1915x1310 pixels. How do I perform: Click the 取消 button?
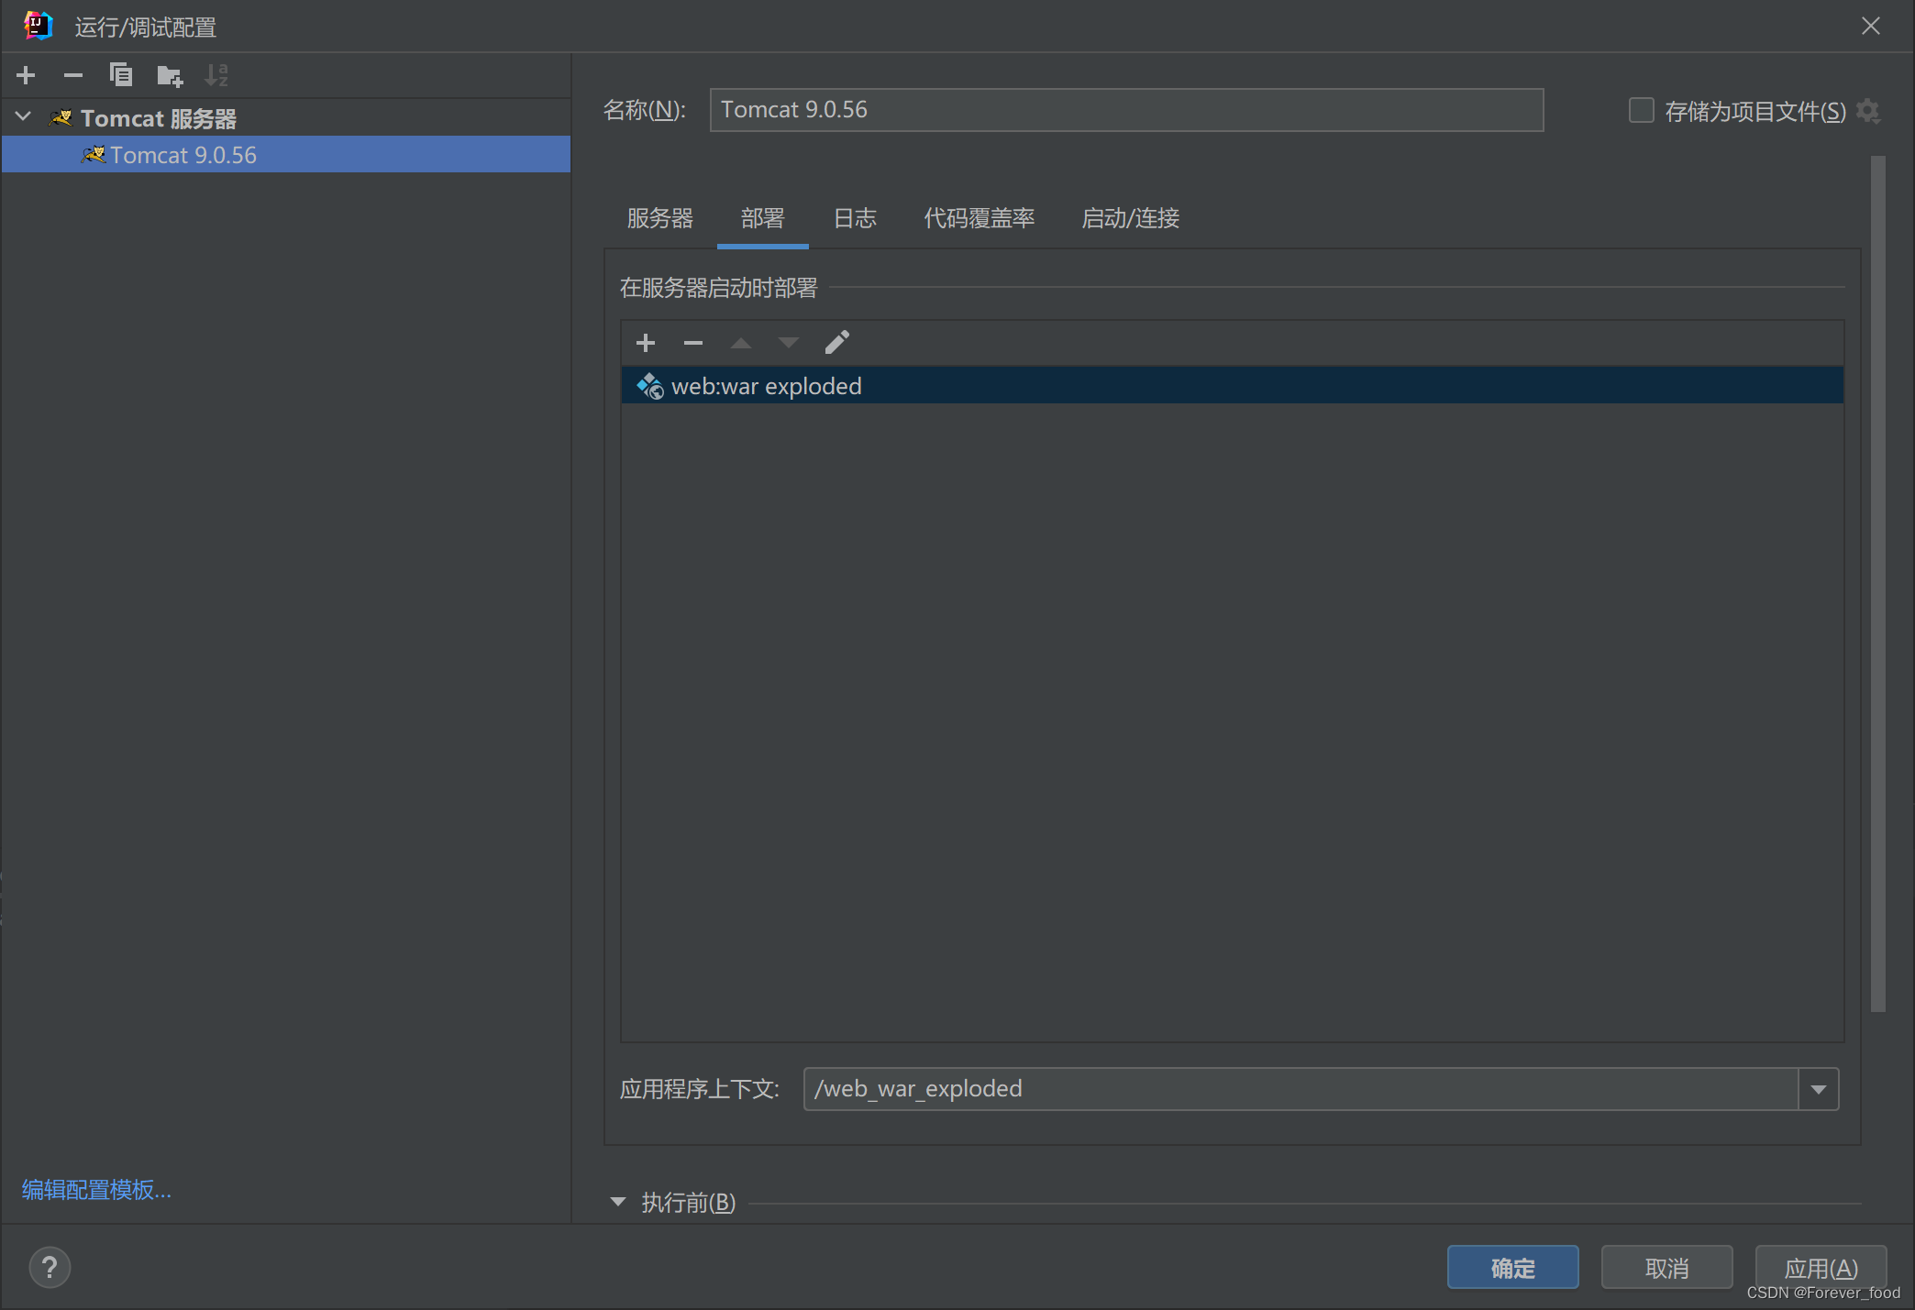tap(1666, 1268)
